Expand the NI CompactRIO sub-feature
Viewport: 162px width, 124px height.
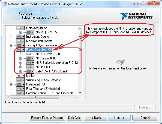(20, 58)
